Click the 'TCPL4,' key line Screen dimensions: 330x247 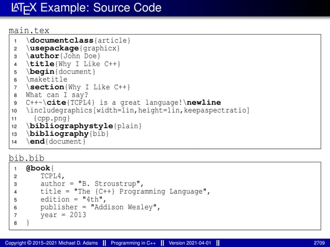(52, 176)
